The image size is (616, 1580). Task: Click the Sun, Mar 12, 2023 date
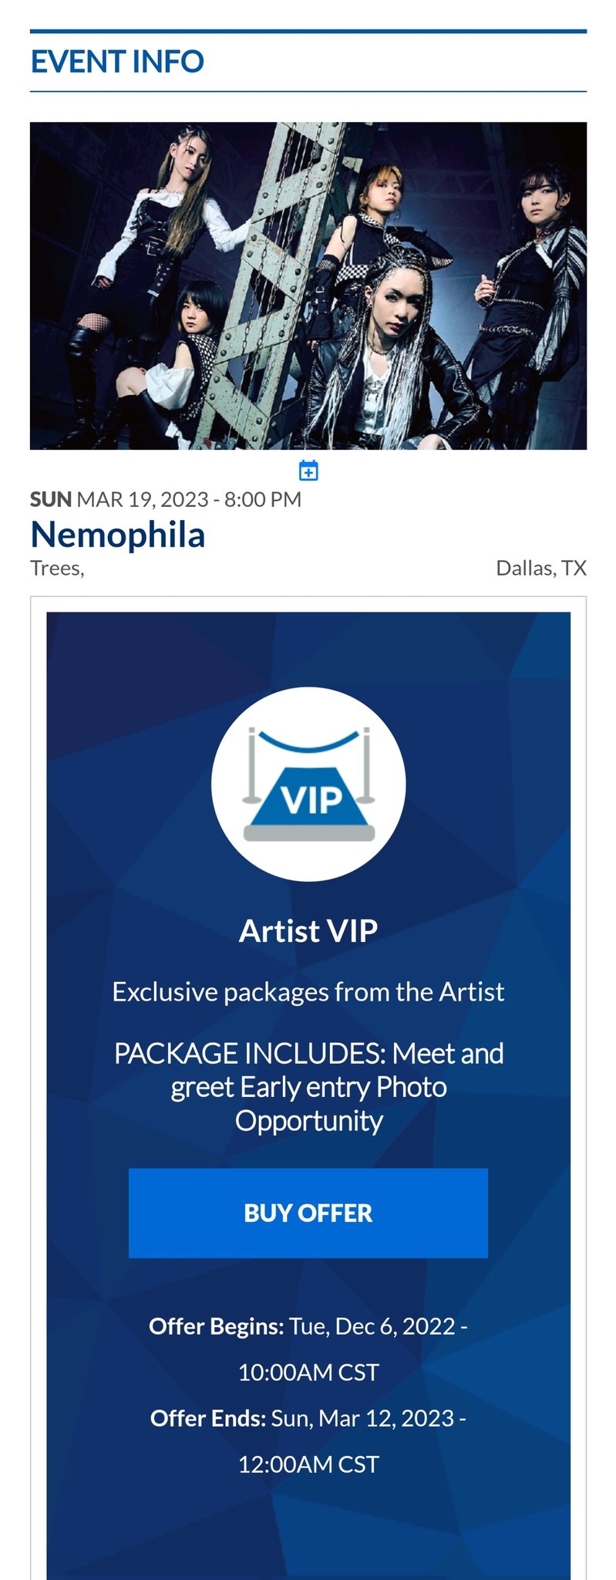click(x=362, y=1419)
